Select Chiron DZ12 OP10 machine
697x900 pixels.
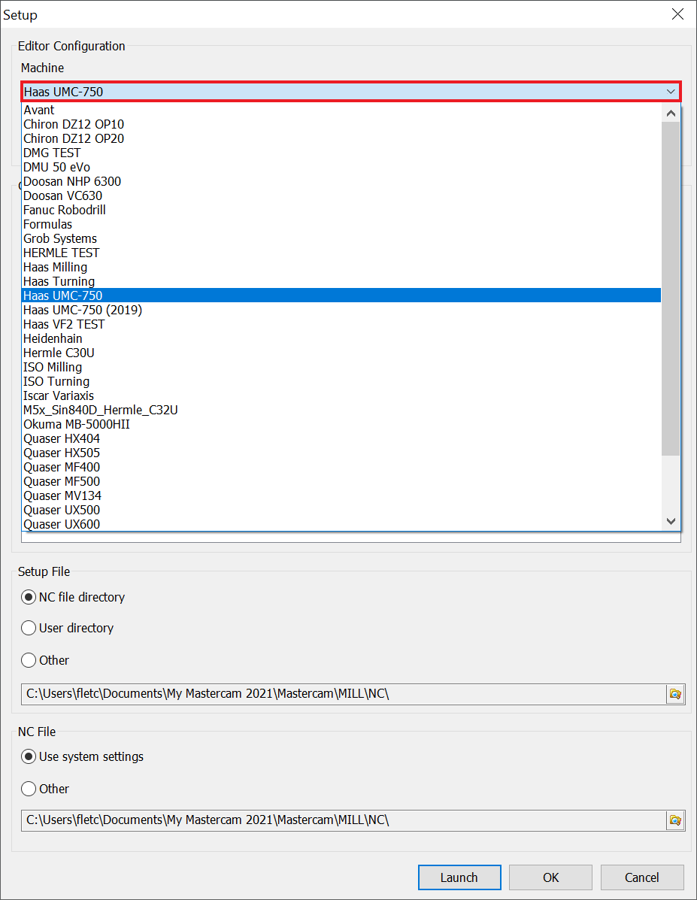coord(341,125)
